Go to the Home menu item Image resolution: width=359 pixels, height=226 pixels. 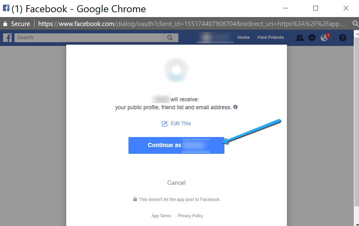coord(243,37)
